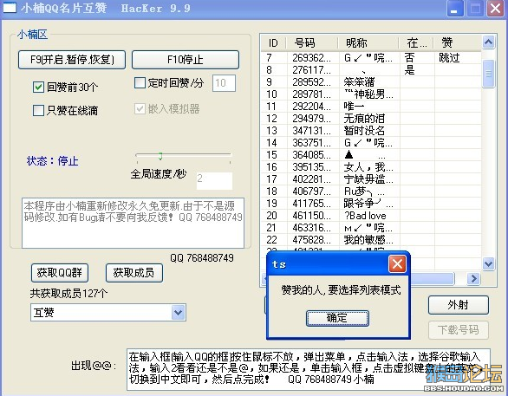Close the ts popup dialog

397,264
